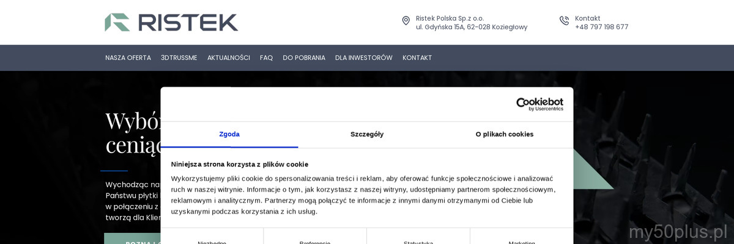Screen dimensions: 734x244
Task: Open the NASZA OFERTA menu item
Action: click(128, 58)
